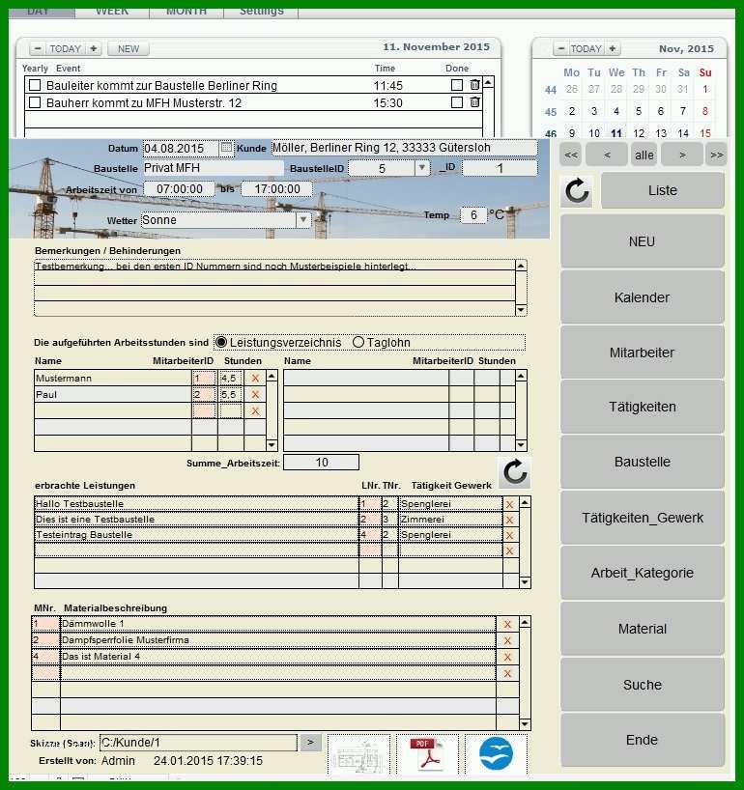The image size is (744, 790).
Task: Open the Liste button
Action: click(x=662, y=190)
